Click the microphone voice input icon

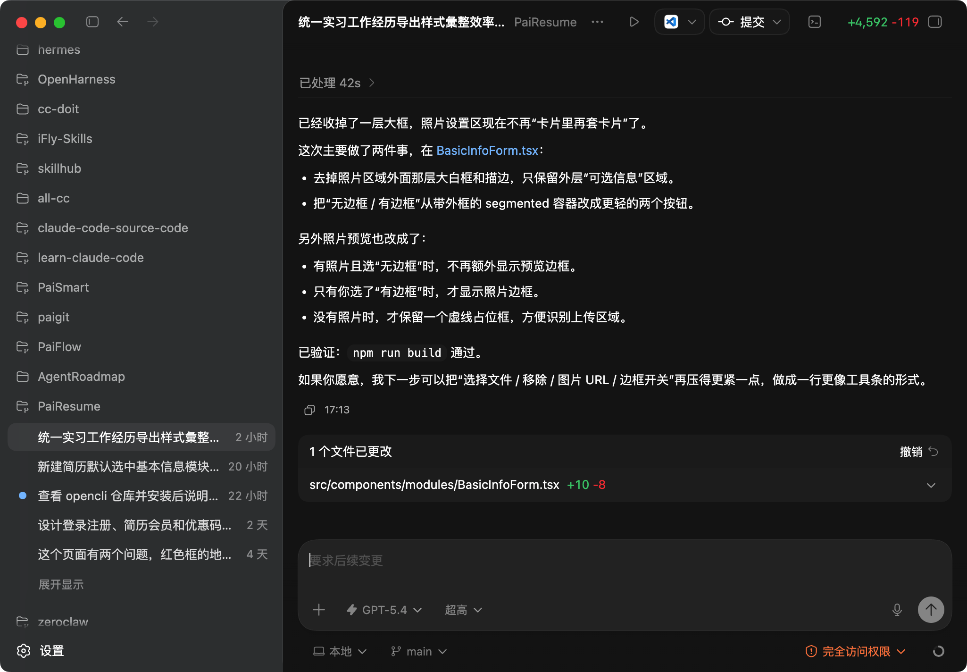[x=897, y=610]
